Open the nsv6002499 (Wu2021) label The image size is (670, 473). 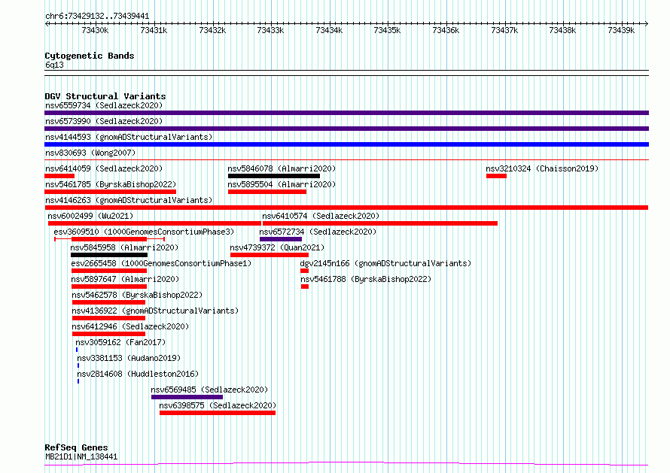[90, 216]
